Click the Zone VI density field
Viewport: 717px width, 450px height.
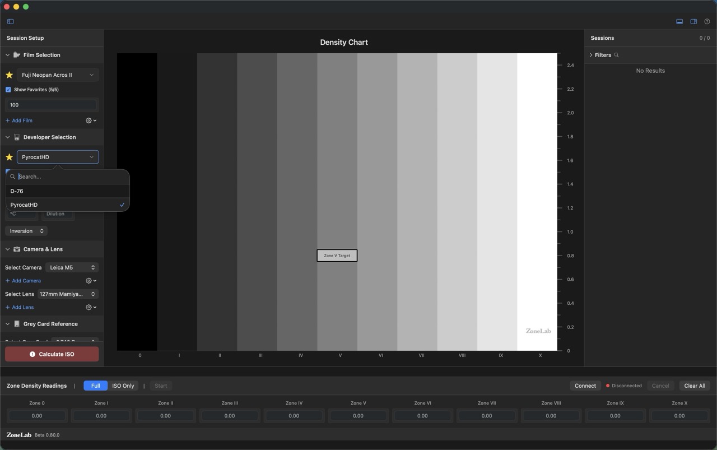(422, 416)
